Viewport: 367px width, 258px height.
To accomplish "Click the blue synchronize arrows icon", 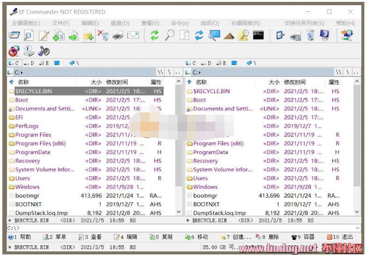I will (199, 36).
